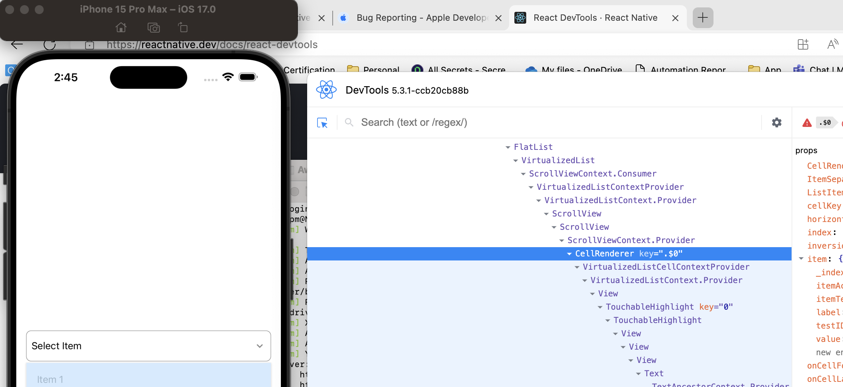
Task: Click the Apple favicon on Bug Reporting tab
Action: pyautogui.click(x=343, y=18)
